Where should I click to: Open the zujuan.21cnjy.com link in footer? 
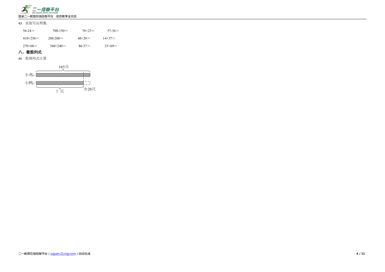pos(63,254)
